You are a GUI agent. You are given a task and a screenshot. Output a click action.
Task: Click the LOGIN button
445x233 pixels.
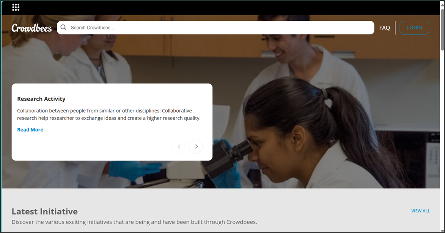pyautogui.click(x=414, y=28)
